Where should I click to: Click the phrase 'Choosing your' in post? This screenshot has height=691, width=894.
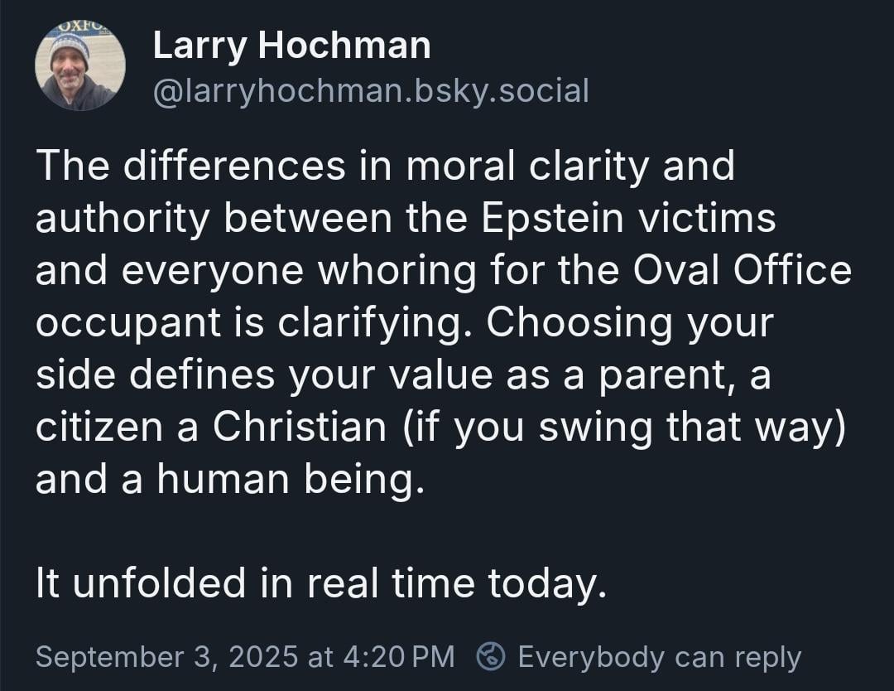pyautogui.click(x=629, y=323)
